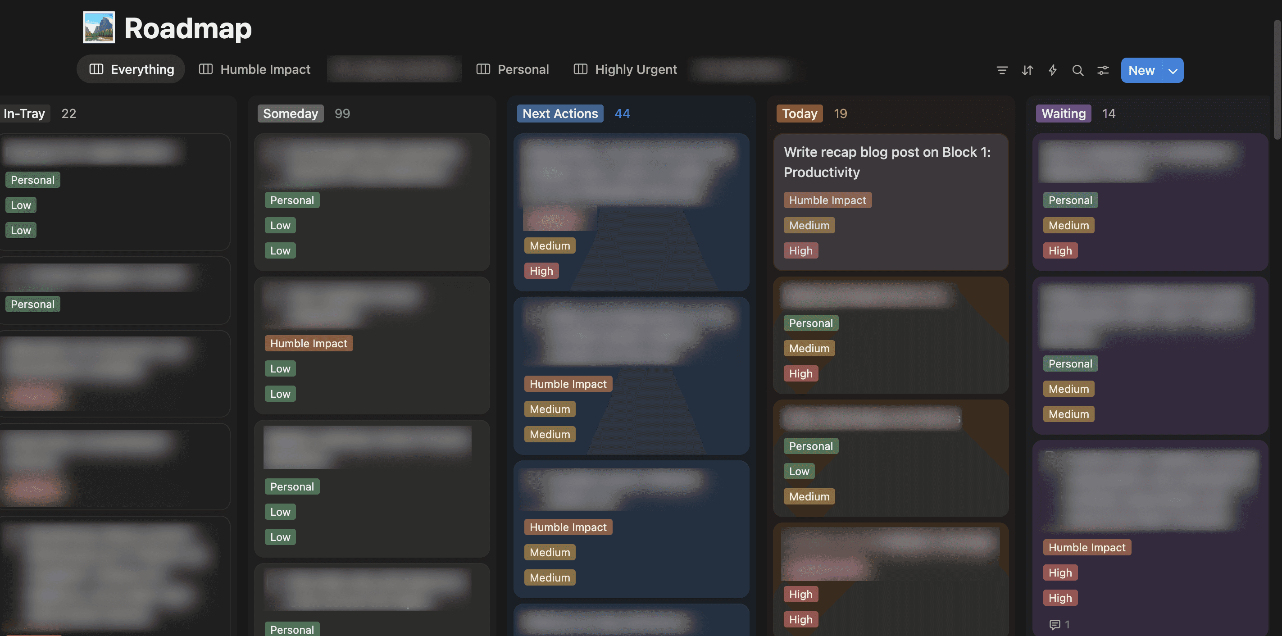This screenshot has height=636, width=1282.
Task: Open the filter icon in toolbar
Action: (1002, 70)
